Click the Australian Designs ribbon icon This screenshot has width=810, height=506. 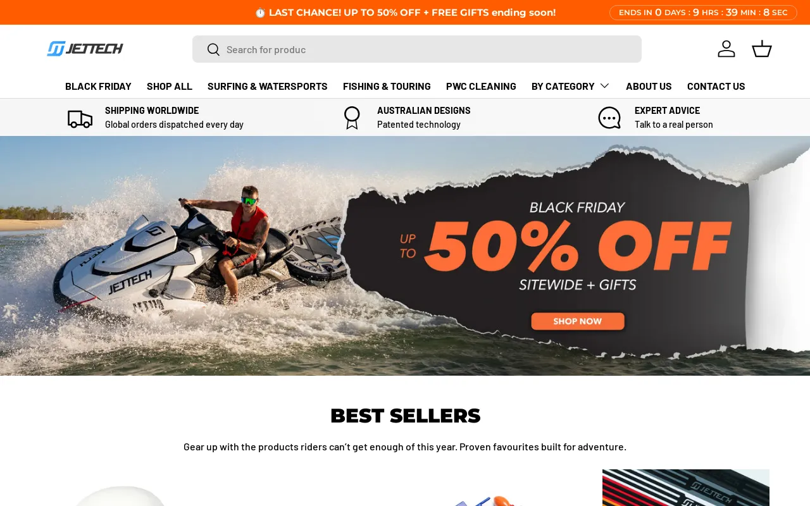click(352, 118)
